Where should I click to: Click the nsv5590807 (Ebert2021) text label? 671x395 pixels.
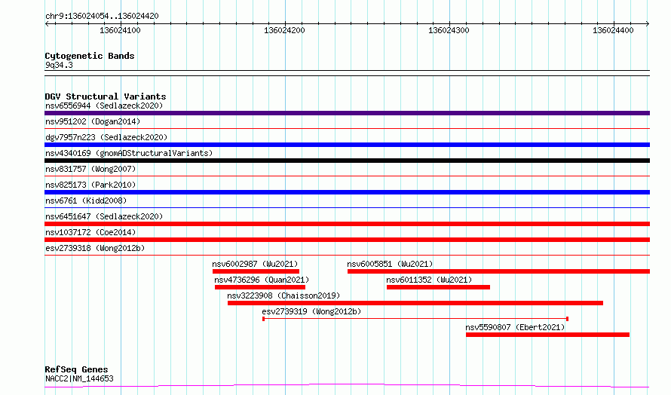(515, 327)
